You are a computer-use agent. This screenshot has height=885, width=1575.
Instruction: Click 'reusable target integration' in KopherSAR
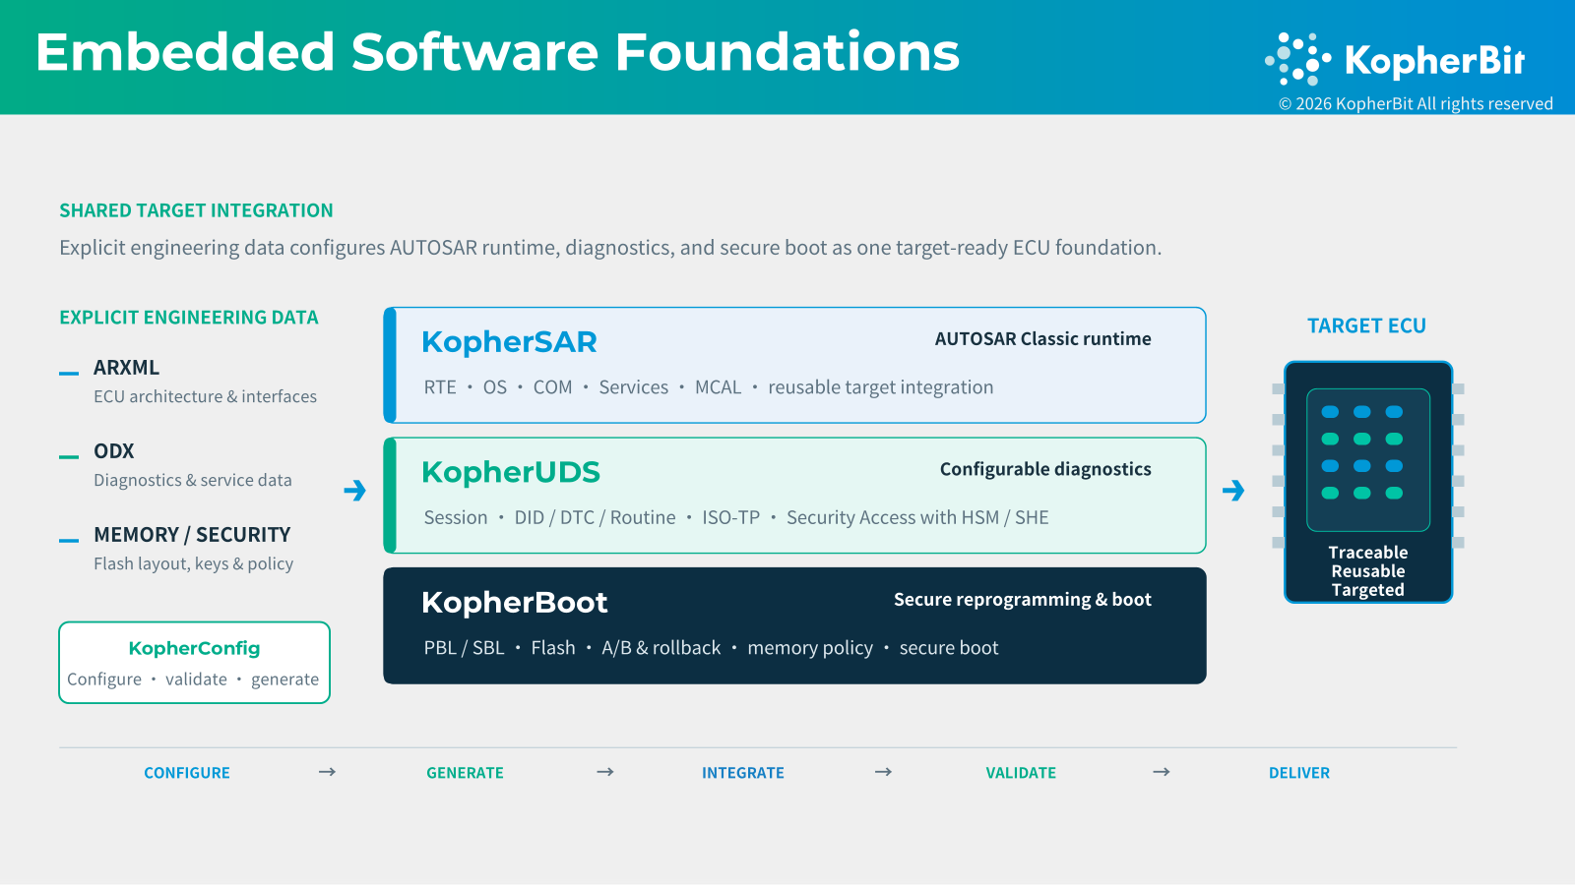point(881,387)
